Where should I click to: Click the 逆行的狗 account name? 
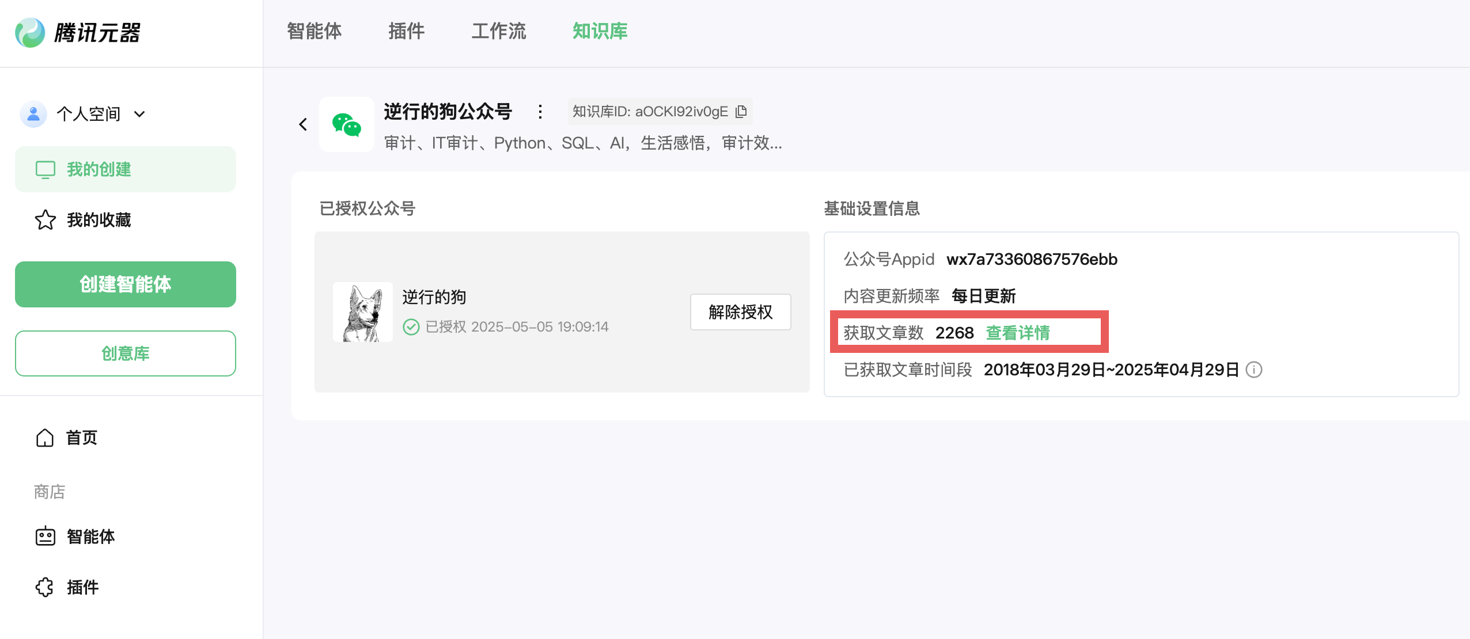coord(434,297)
